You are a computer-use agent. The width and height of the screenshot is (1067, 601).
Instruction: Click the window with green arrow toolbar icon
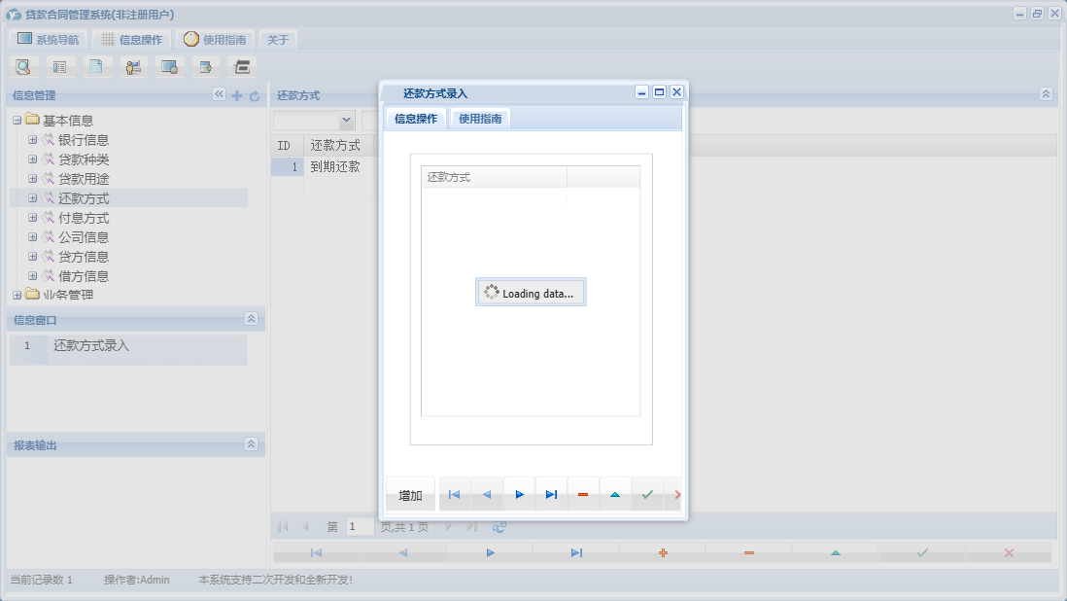click(205, 67)
